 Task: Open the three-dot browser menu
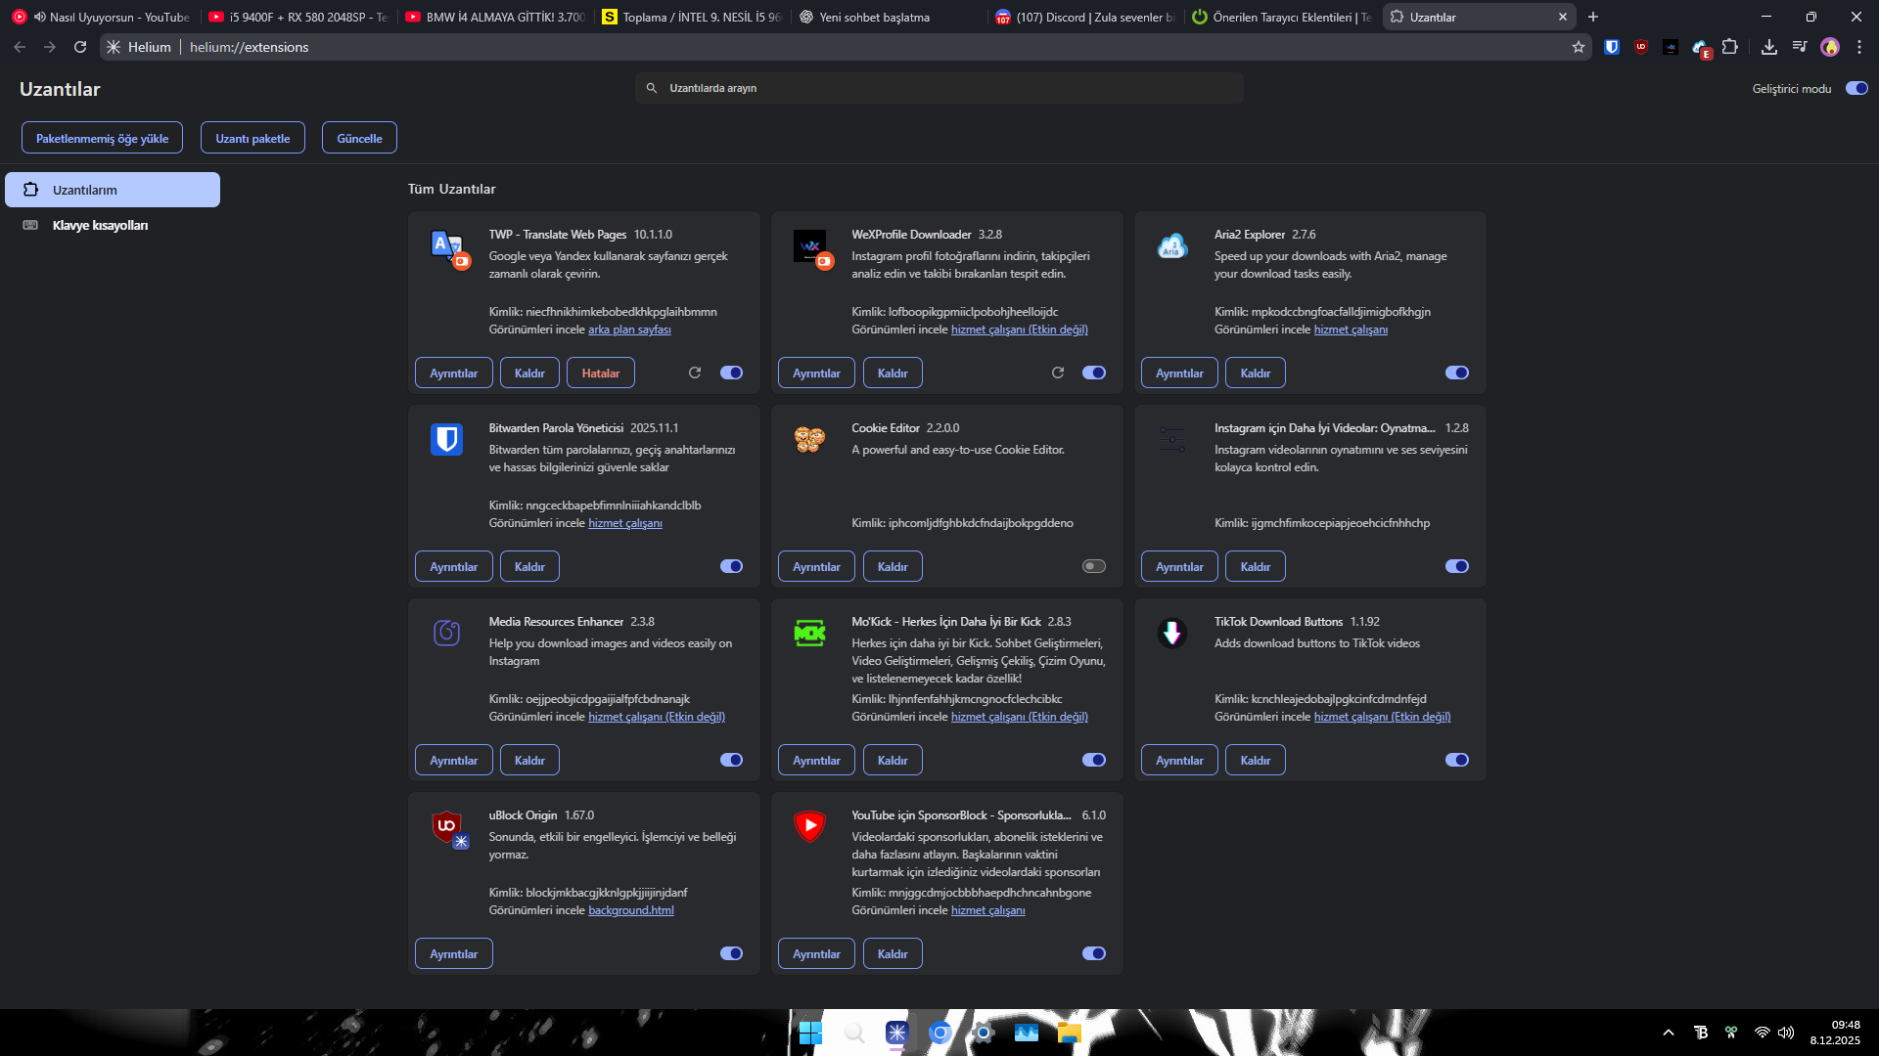click(1859, 47)
